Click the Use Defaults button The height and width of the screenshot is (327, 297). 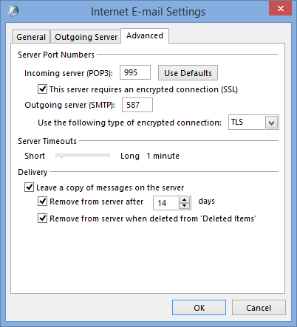coord(188,73)
